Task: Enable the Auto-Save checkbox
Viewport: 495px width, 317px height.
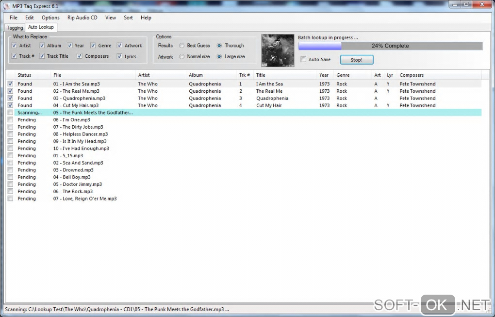Action: tap(303, 59)
